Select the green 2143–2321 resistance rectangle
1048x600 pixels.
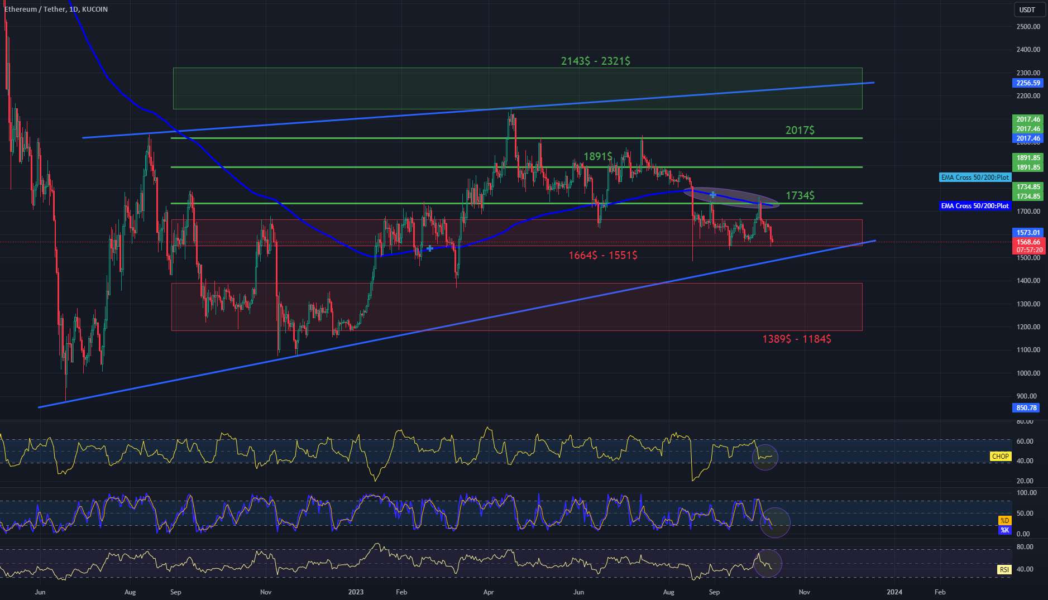(x=518, y=88)
